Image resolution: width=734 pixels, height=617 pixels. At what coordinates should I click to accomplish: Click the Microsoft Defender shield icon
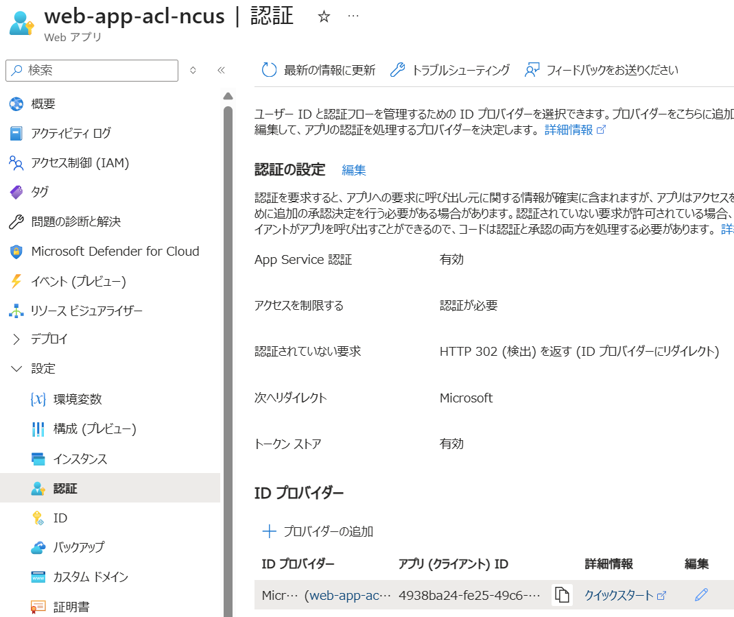(x=16, y=252)
